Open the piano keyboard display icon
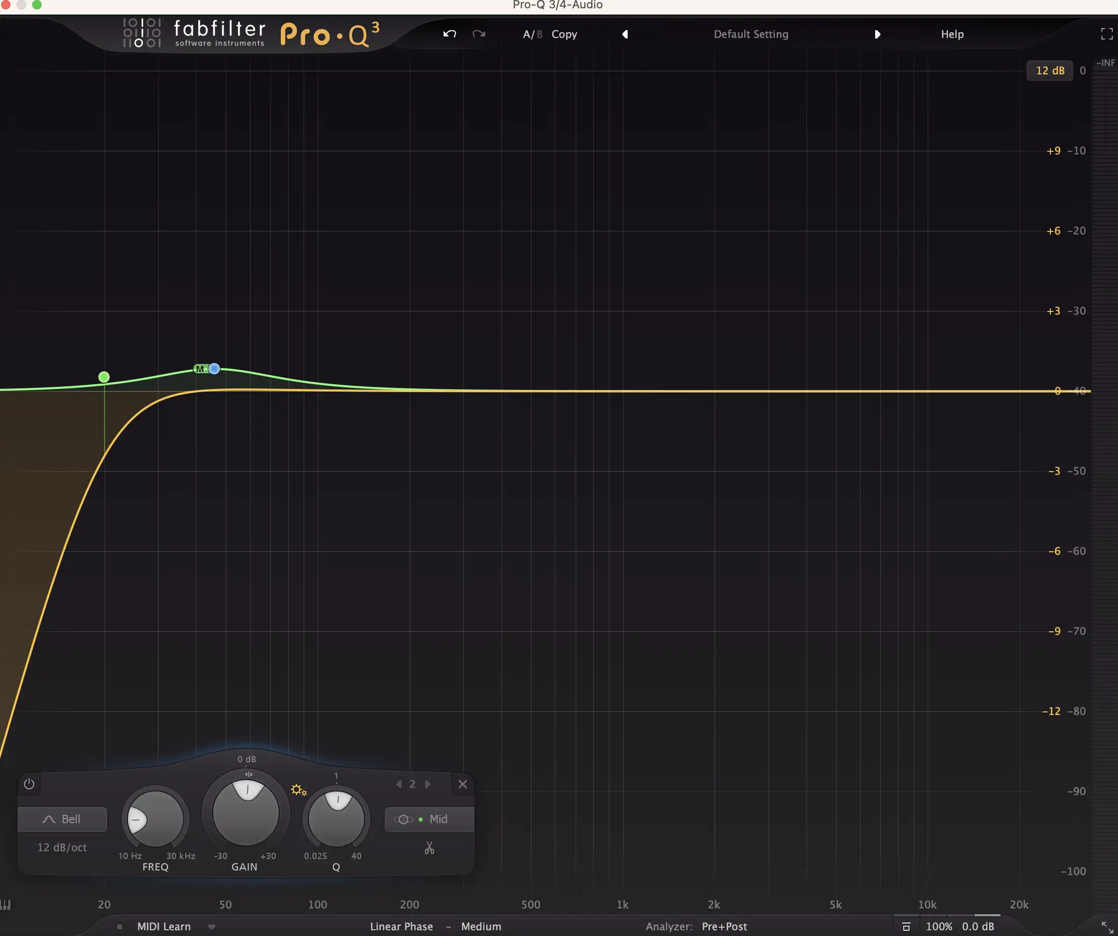 tap(6, 905)
